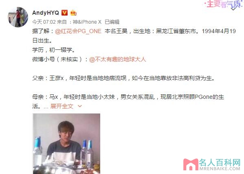Click the crown membership badge icon
This screenshot has width=244, height=174.
pos(73,13)
